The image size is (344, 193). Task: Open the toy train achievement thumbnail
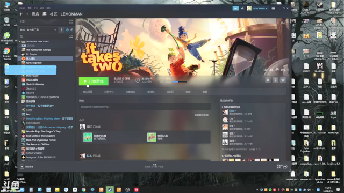[152, 137]
